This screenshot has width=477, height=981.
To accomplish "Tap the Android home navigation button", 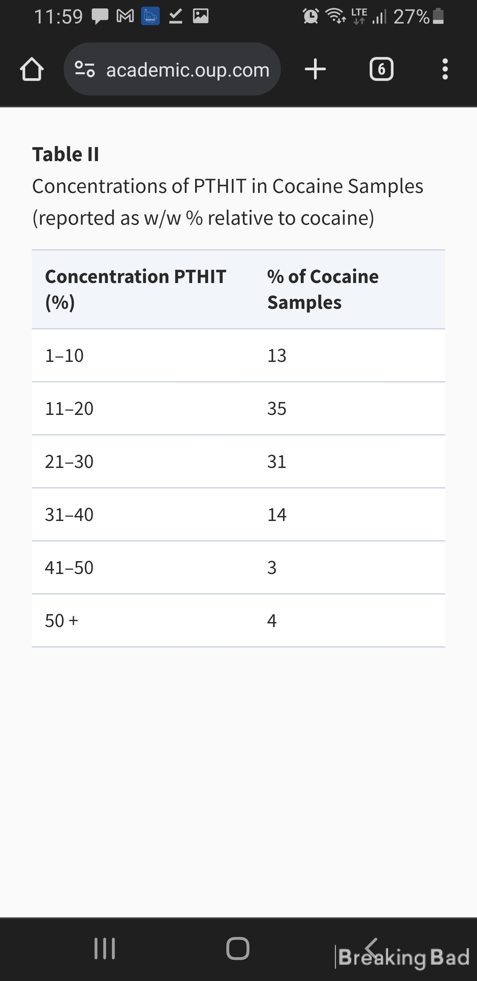I will coord(238,948).
